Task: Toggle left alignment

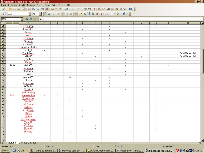Action: 59,14
